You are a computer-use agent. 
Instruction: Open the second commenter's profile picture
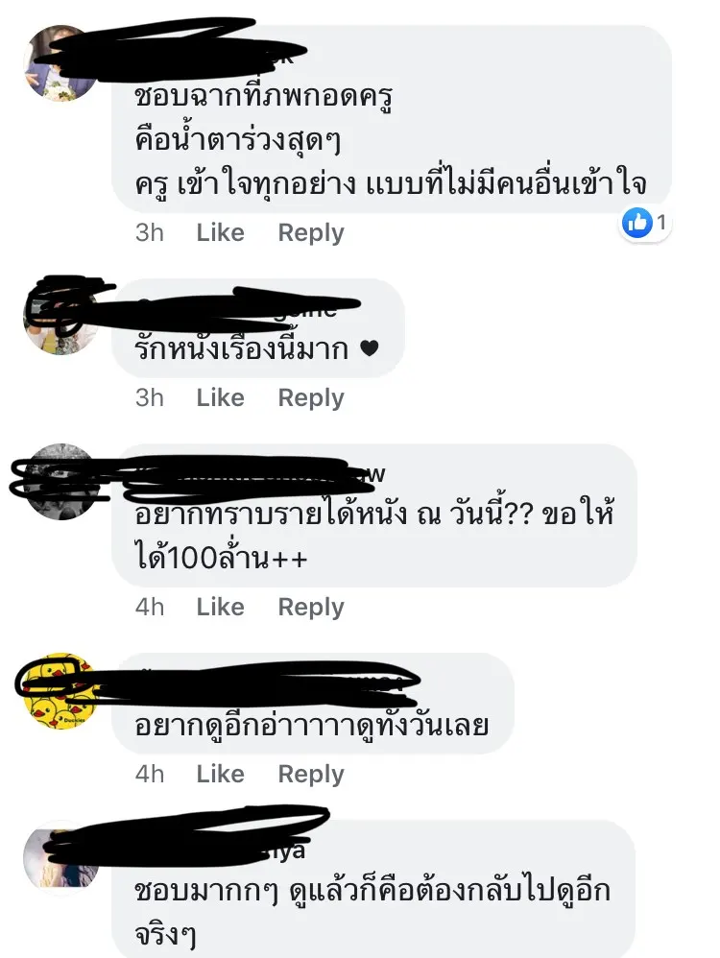60,317
